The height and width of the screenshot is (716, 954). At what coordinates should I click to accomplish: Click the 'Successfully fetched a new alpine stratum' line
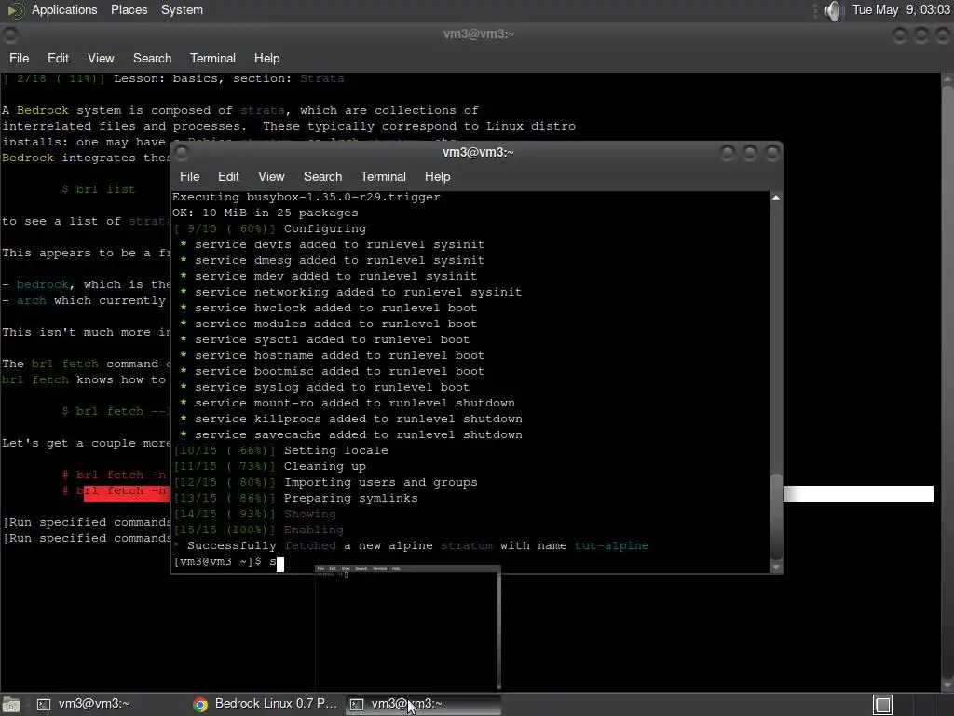[411, 544]
